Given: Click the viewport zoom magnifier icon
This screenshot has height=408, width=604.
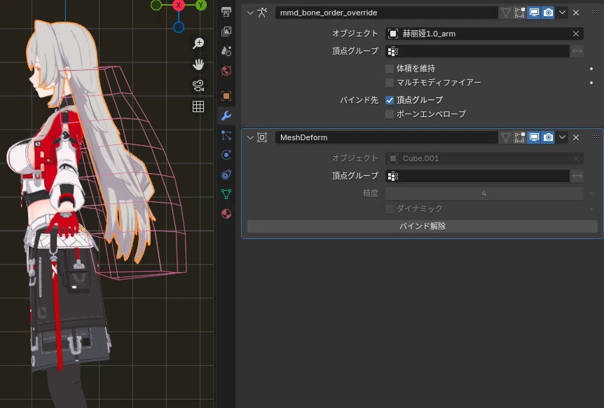Looking at the screenshot, I should [x=198, y=43].
